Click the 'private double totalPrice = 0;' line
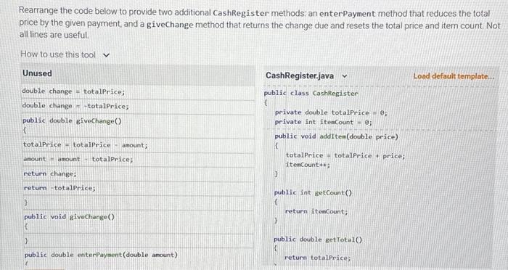Image resolution: width=508 pixels, height=270 pixels. [331, 112]
